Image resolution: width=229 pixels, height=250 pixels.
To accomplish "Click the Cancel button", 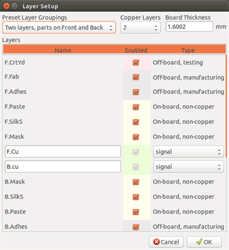I will pos(166,242).
